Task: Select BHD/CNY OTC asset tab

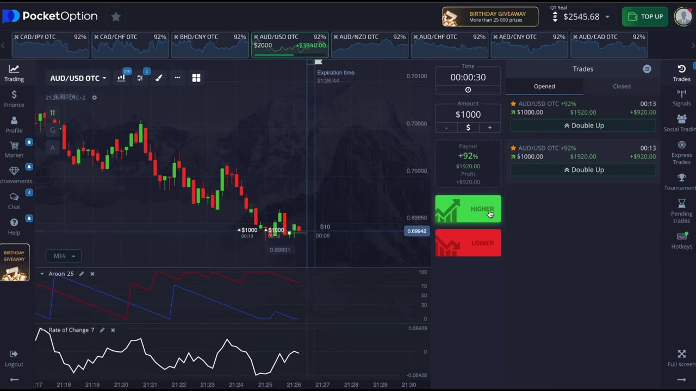Action: coord(210,45)
